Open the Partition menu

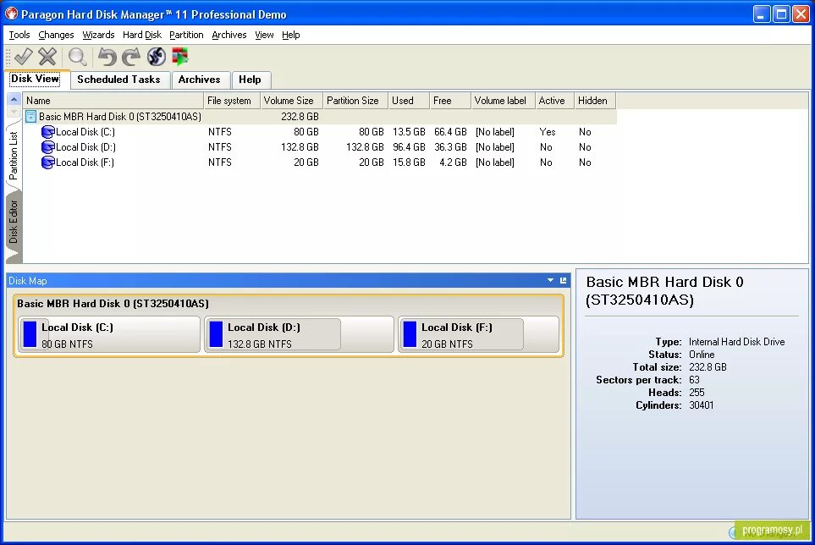[x=186, y=35]
